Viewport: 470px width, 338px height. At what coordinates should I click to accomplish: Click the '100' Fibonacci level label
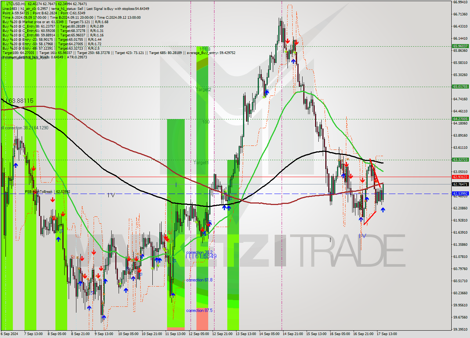tap(206, 122)
